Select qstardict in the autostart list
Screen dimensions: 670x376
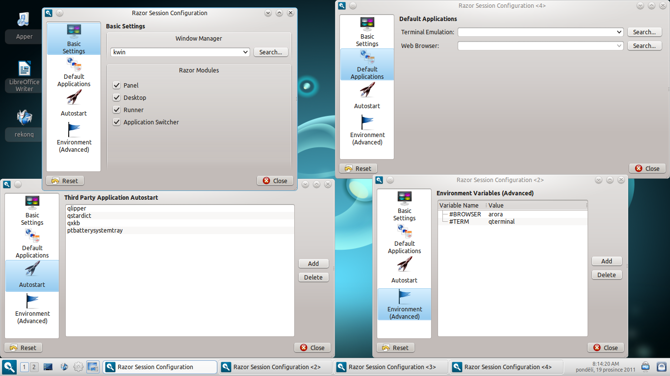click(x=180, y=215)
